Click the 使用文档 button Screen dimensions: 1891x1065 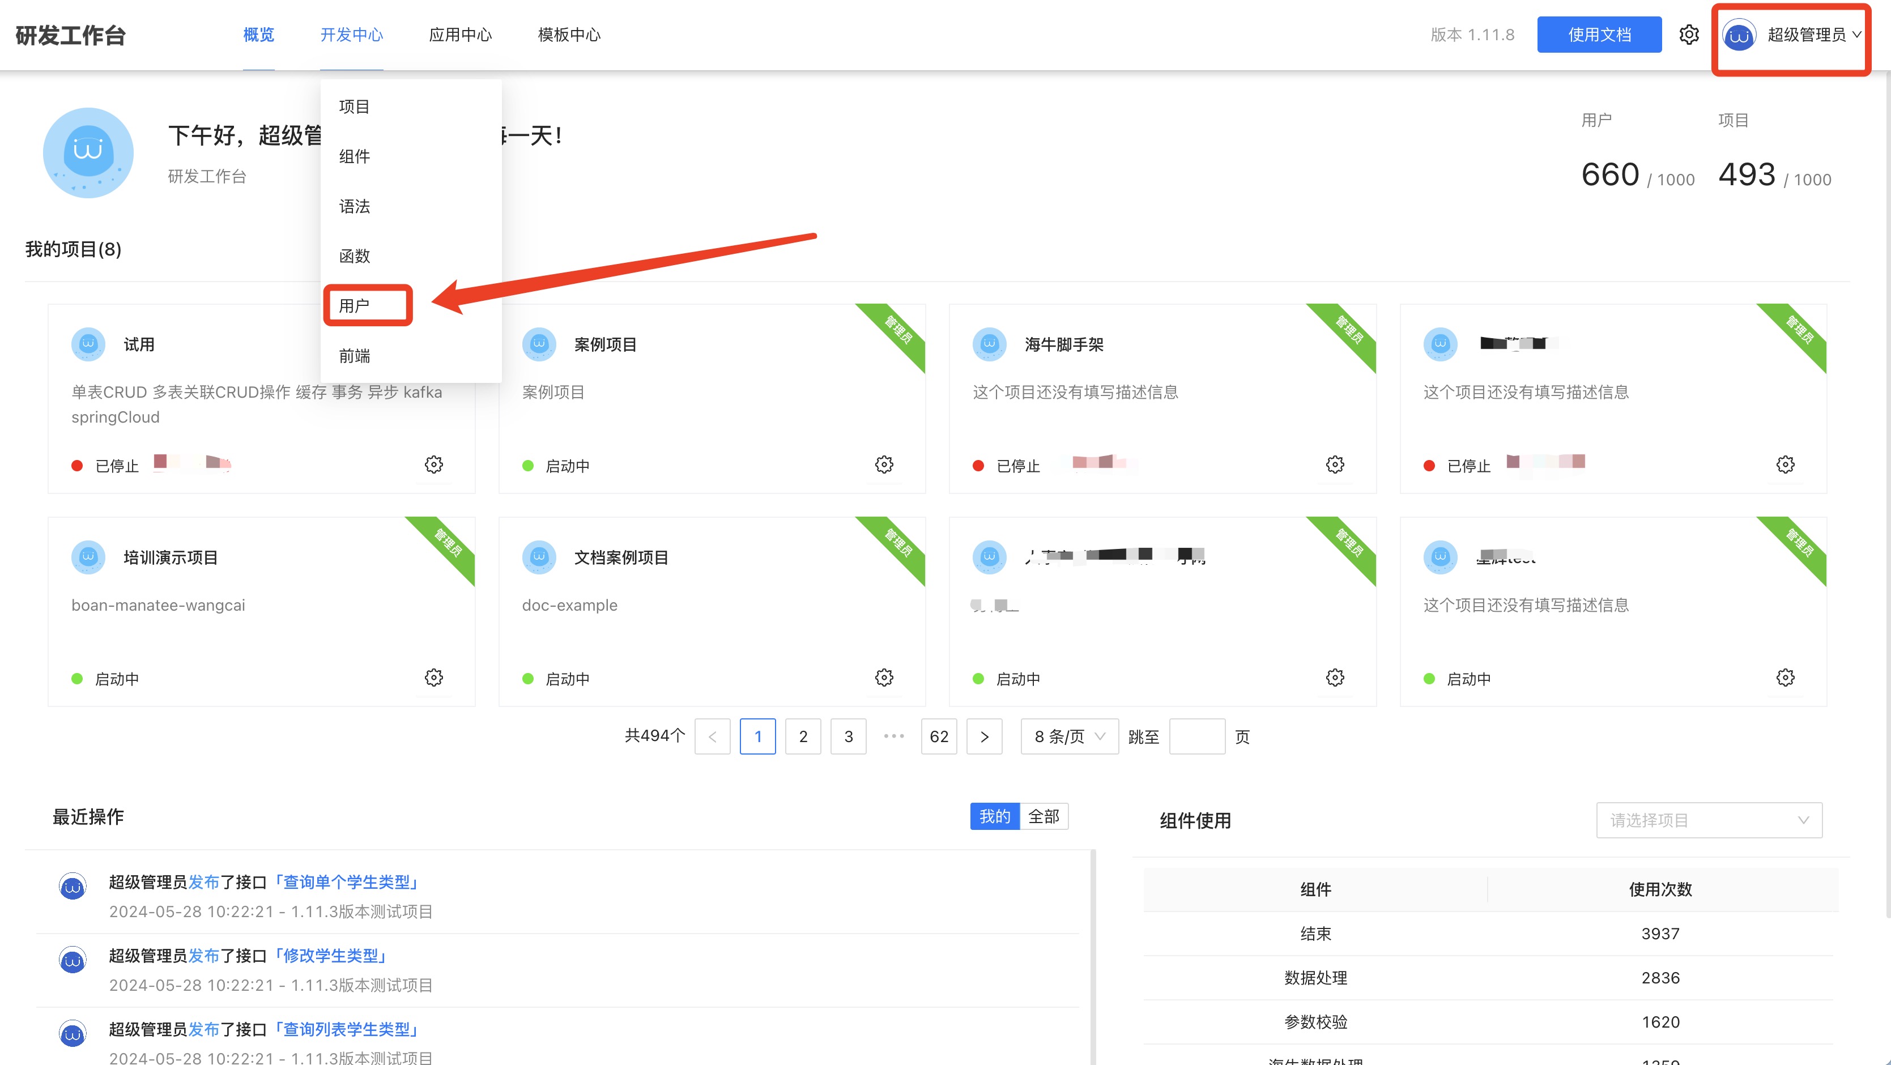(x=1600, y=35)
